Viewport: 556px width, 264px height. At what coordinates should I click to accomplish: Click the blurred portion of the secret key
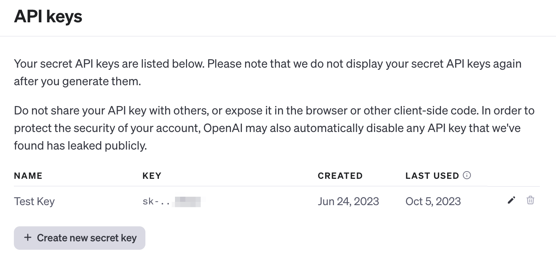188,201
